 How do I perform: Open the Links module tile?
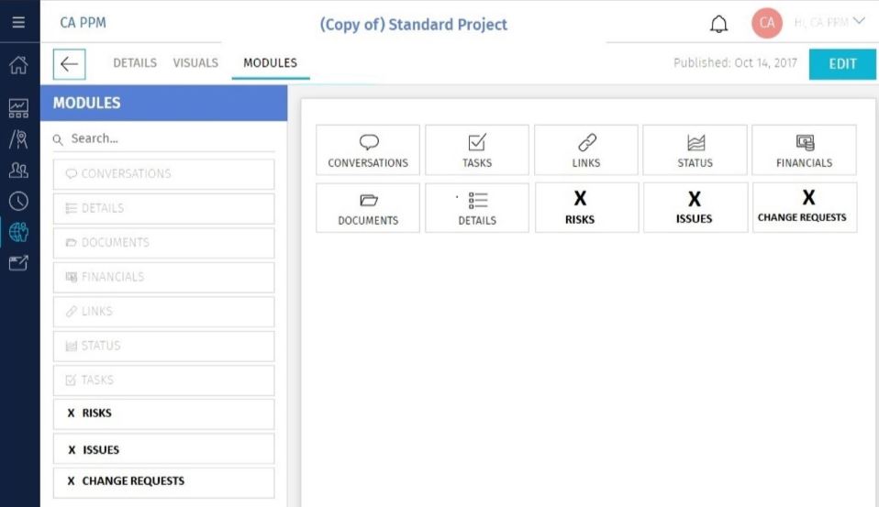click(585, 150)
